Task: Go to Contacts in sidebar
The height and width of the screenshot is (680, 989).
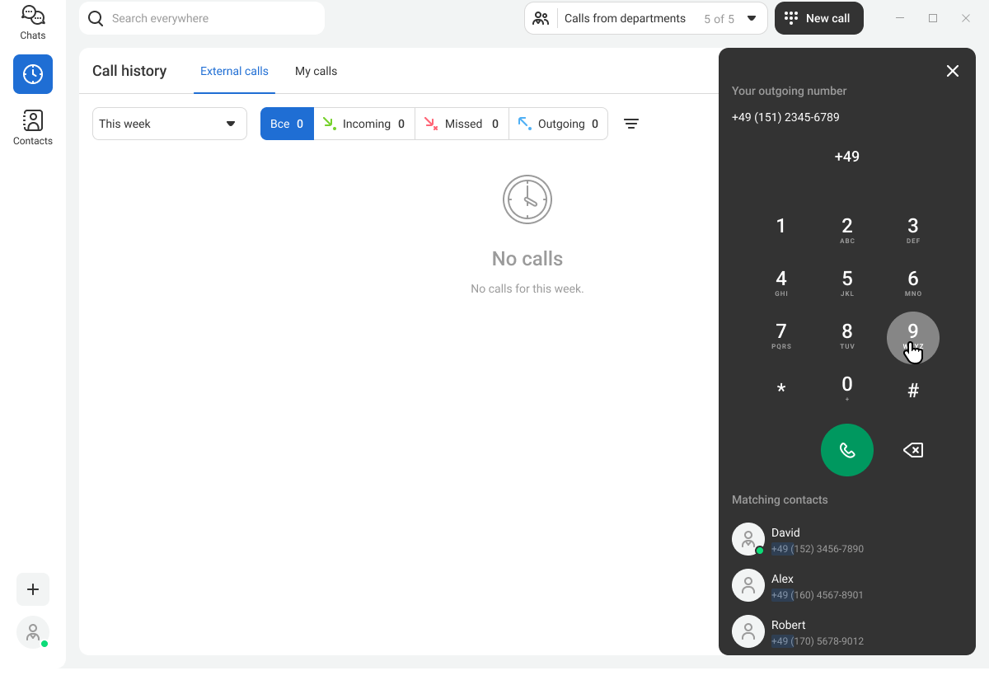Action: 33,128
